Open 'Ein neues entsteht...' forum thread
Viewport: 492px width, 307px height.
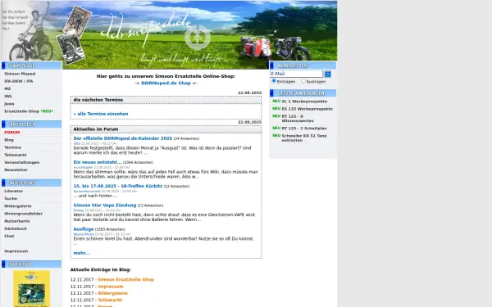(x=98, y=162)
